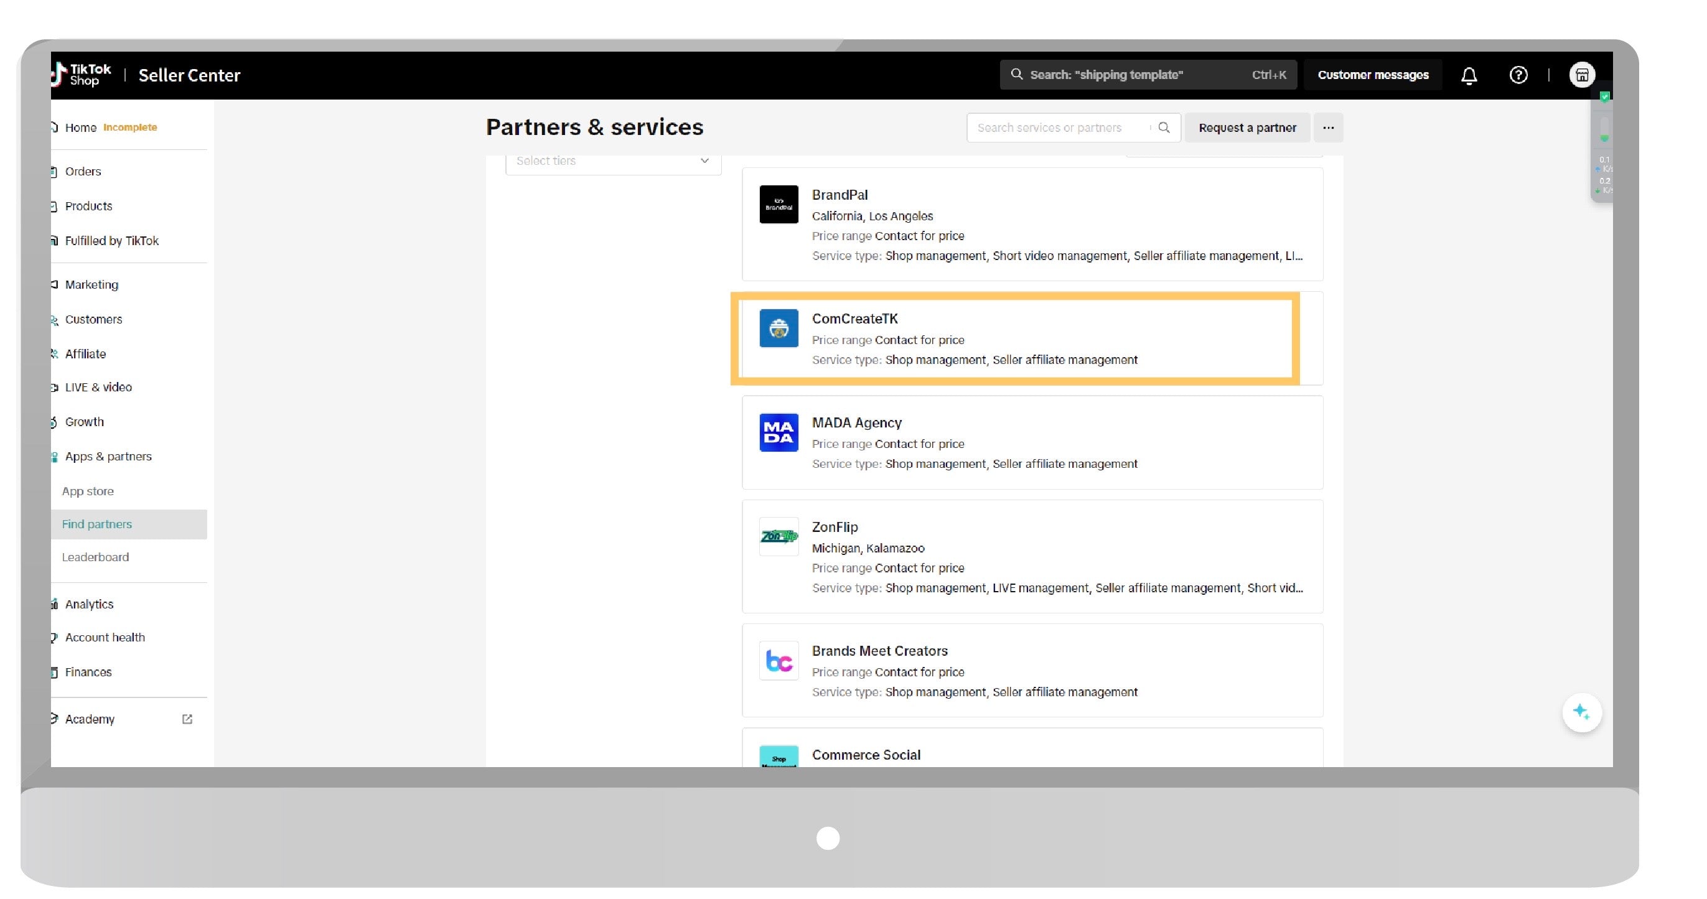Open external link icon next to Academy
Screen dimensions: 1707x899
pos(187,719)
